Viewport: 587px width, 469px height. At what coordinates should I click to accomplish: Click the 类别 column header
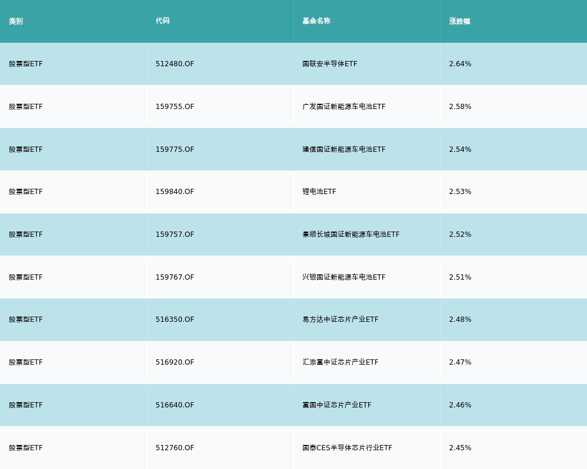click(x=16, y=21)
